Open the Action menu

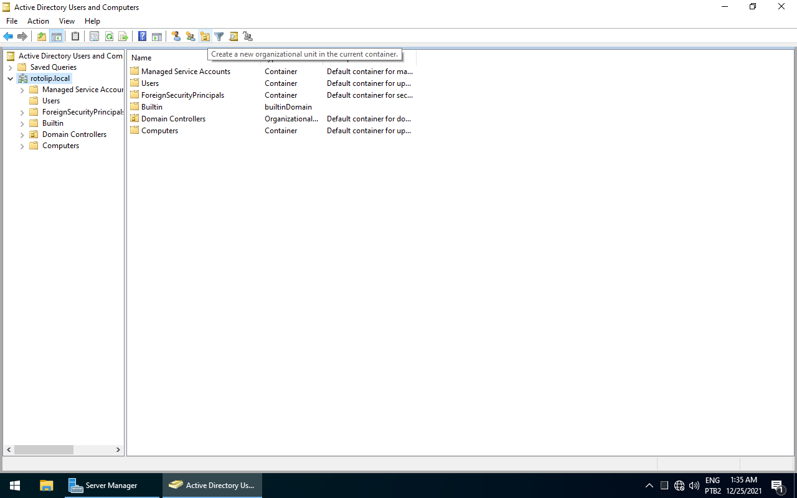point(38,21)
